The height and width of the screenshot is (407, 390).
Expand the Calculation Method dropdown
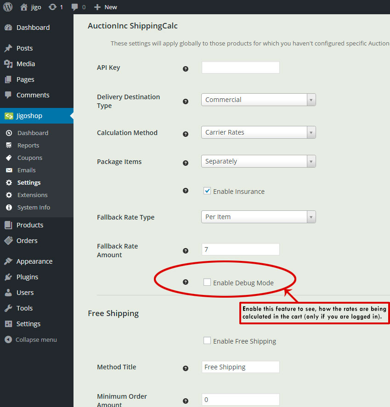point(258,132)
